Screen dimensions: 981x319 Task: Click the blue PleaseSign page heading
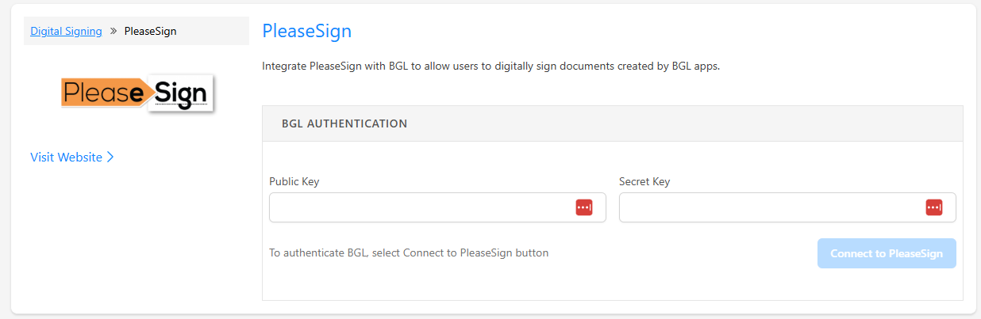pyautogui.click(x=306, y=31)
